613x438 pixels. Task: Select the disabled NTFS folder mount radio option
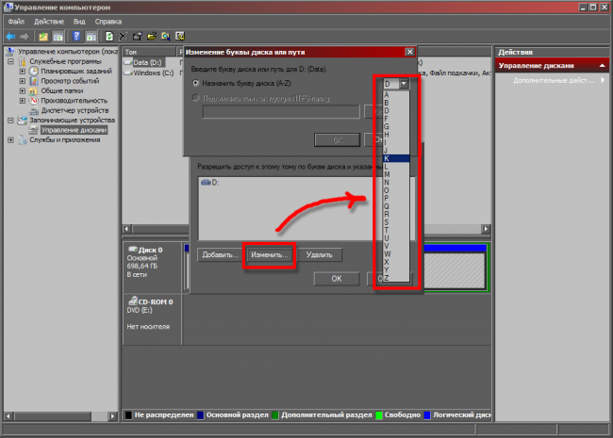click(x=193, y=96)
